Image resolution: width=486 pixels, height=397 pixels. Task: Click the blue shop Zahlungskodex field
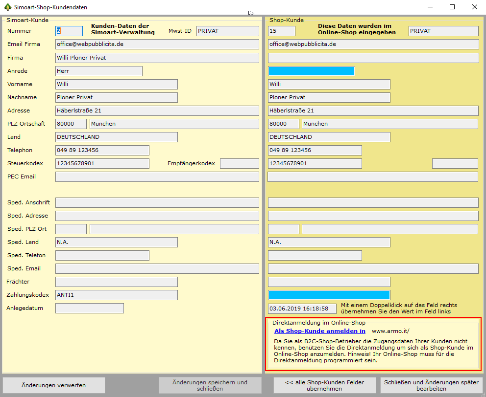click(329, 295)
